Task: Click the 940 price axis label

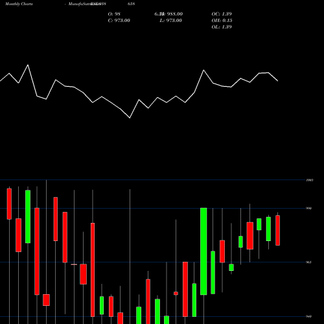Action: point(308,316)
